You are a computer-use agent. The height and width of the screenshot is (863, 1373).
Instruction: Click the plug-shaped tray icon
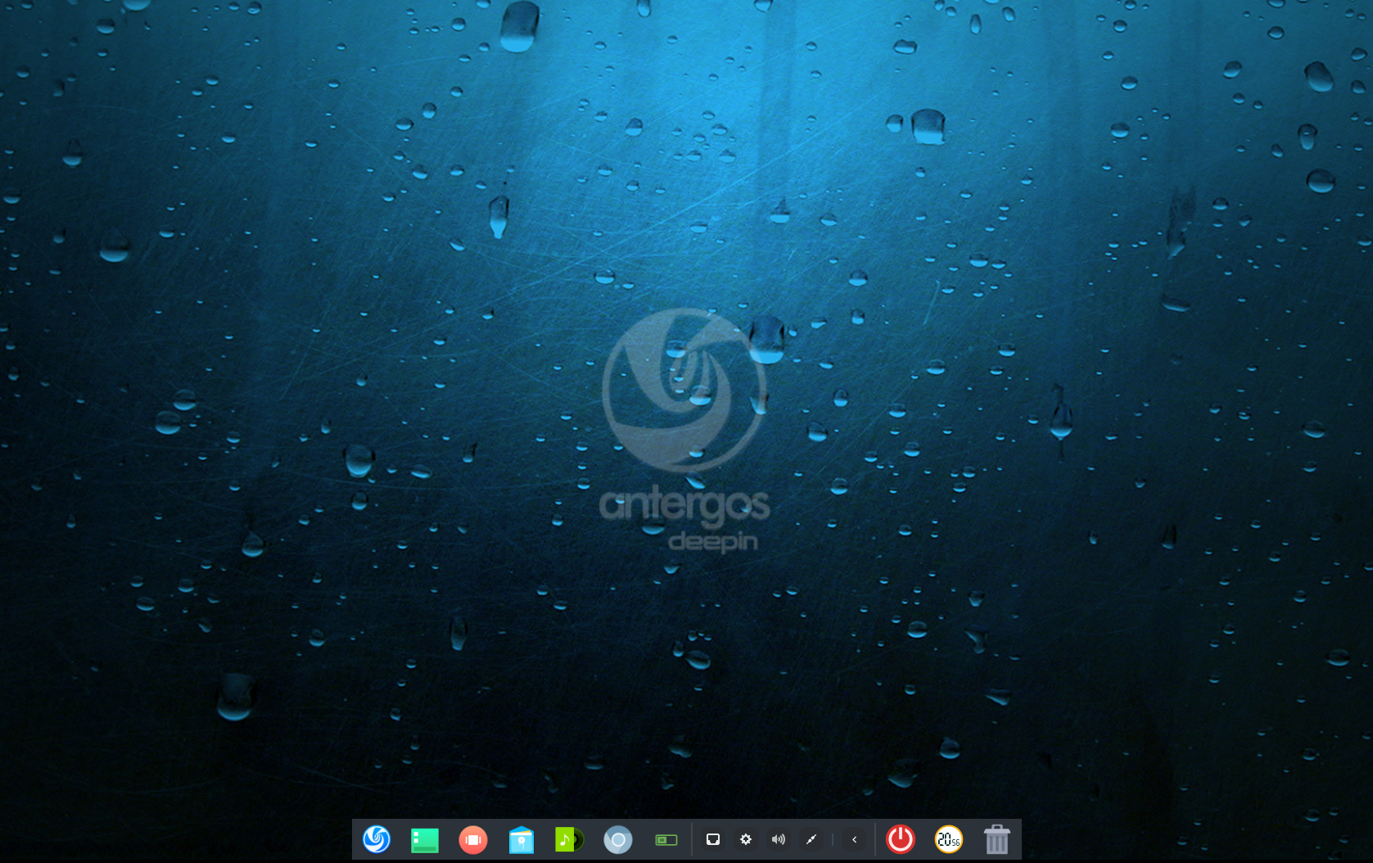point(811,839)
